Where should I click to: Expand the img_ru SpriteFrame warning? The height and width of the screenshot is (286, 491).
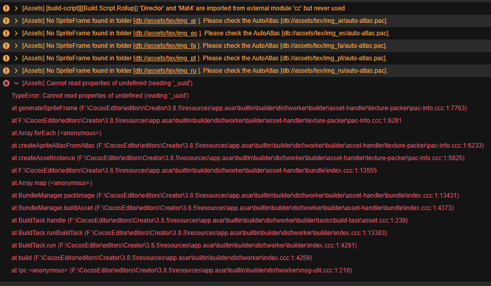16,71
